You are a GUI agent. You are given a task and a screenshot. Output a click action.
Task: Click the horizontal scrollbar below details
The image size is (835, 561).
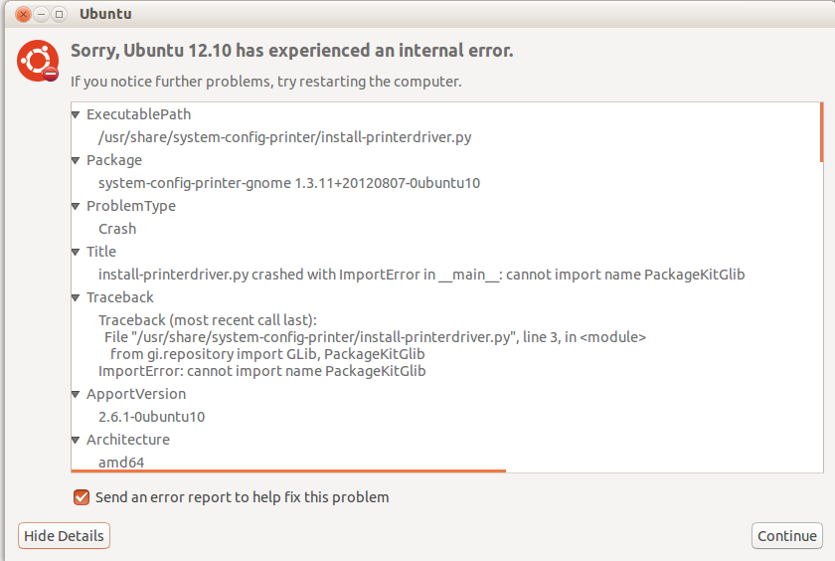[x=288, y=470]
